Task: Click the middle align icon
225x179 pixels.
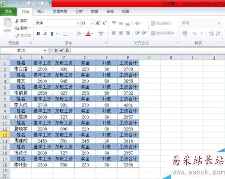Action: point(121,23)
